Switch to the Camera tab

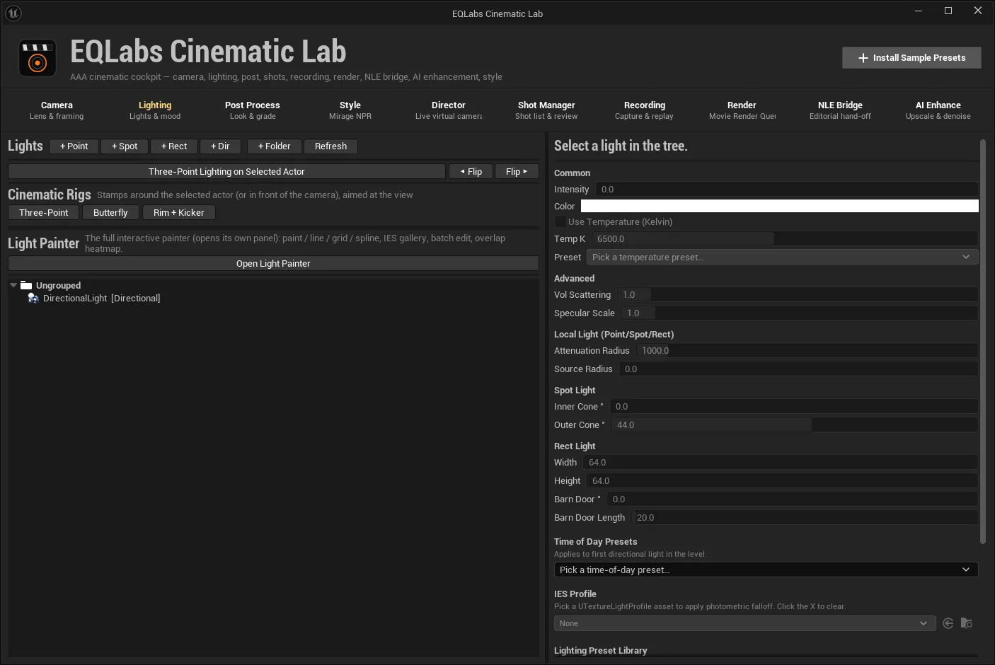(x=57, y=110)
